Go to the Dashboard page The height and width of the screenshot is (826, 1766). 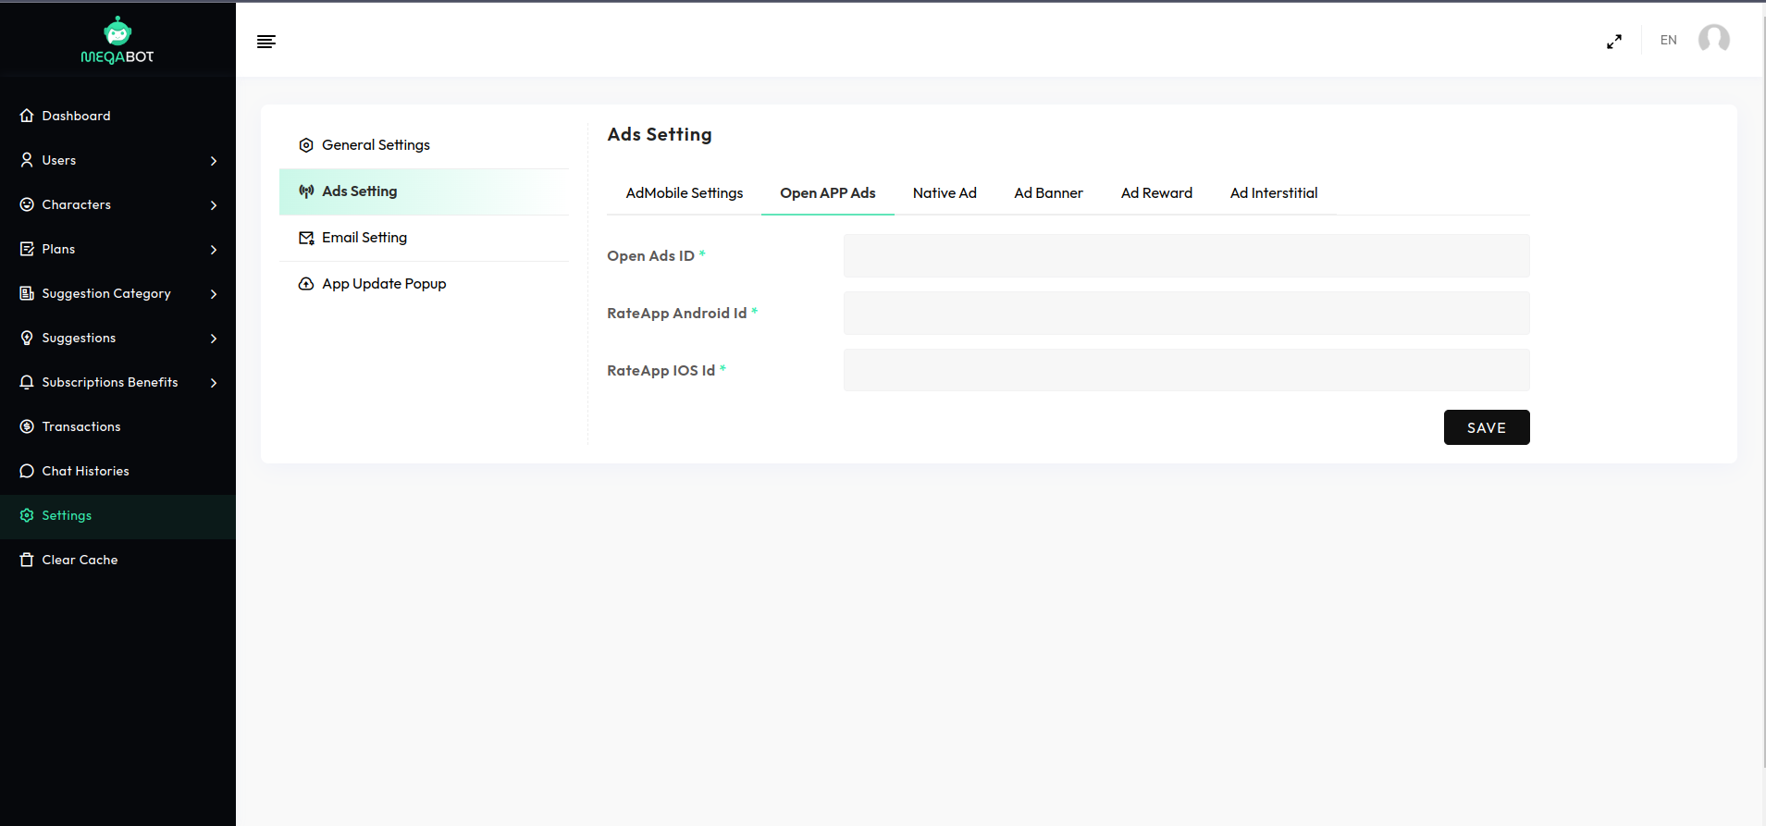[117, 116]
